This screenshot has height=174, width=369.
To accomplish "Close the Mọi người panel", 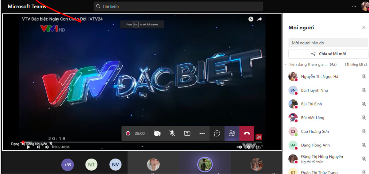I will (364, 28).
